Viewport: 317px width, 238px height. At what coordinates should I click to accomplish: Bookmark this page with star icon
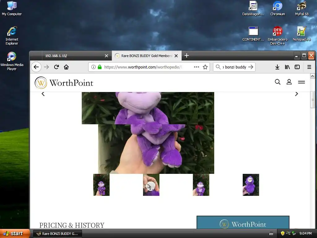205,67
